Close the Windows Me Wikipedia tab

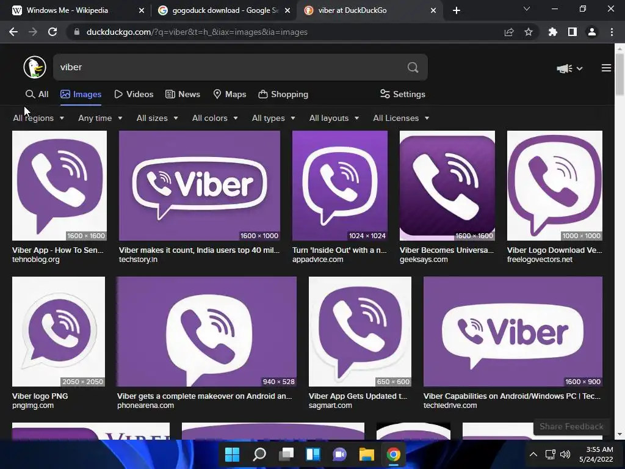point(142,10)
